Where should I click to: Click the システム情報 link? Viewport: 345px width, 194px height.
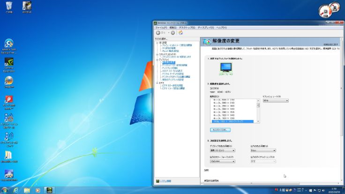point(165,181)
